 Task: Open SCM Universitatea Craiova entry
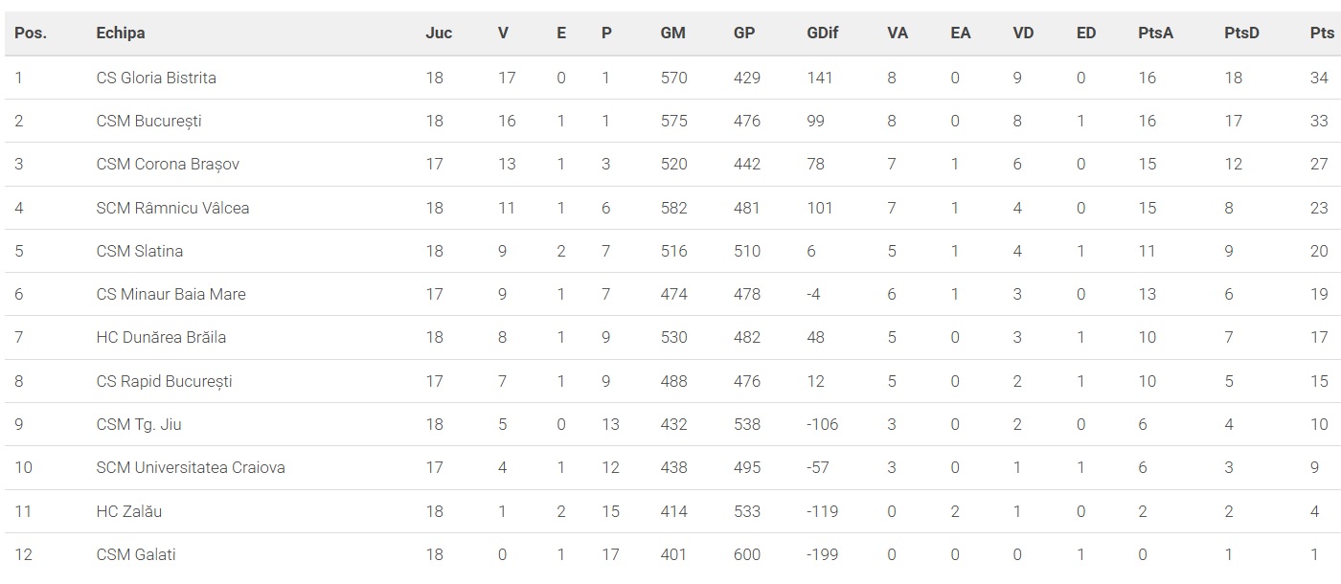pyautogui.click(x=191, y=468)
